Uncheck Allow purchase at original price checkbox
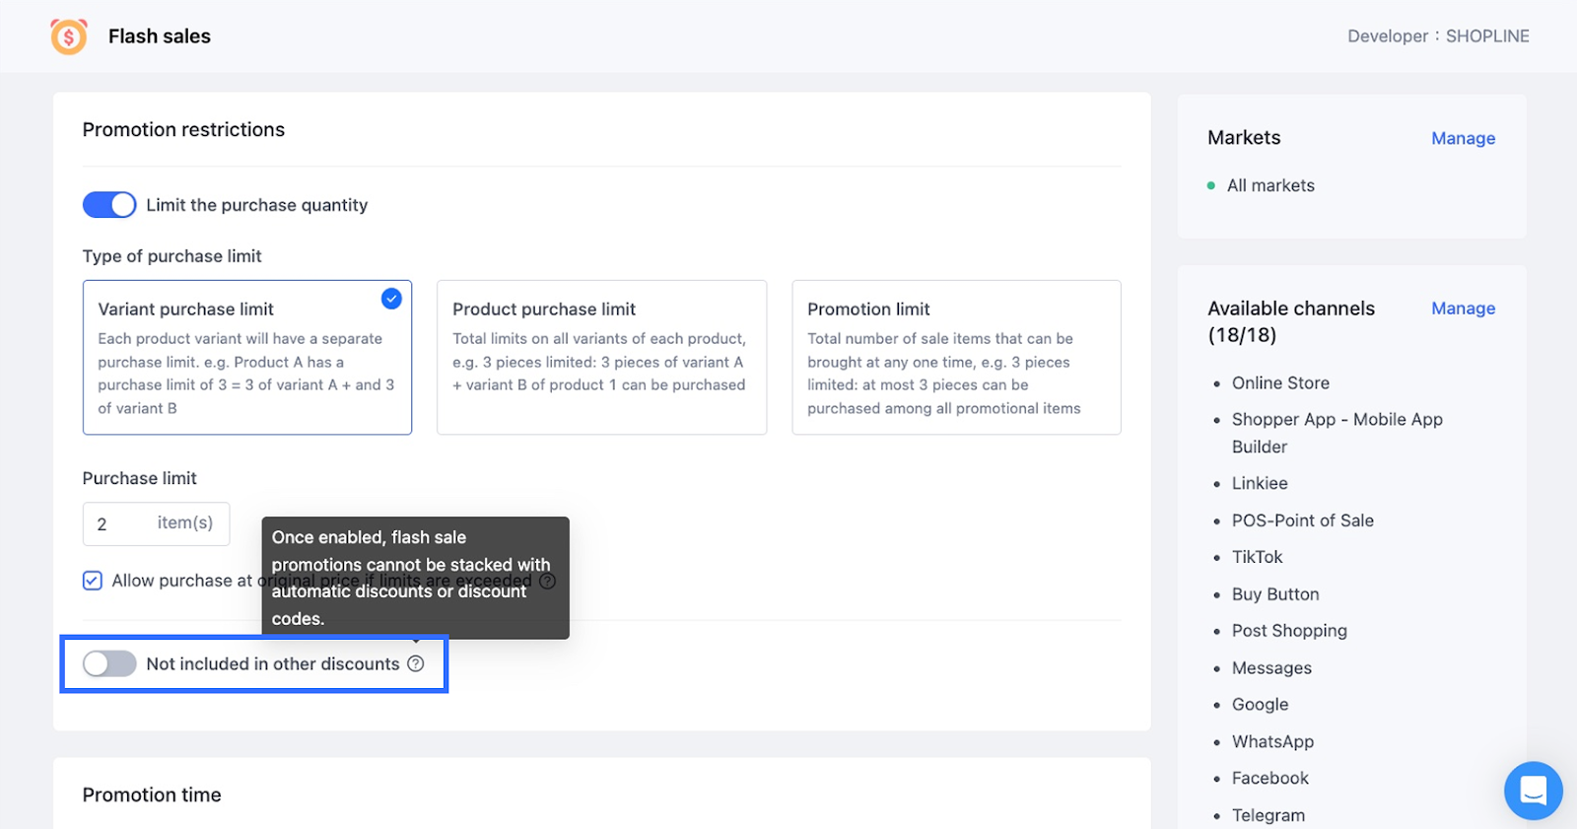 click(93, 581)
